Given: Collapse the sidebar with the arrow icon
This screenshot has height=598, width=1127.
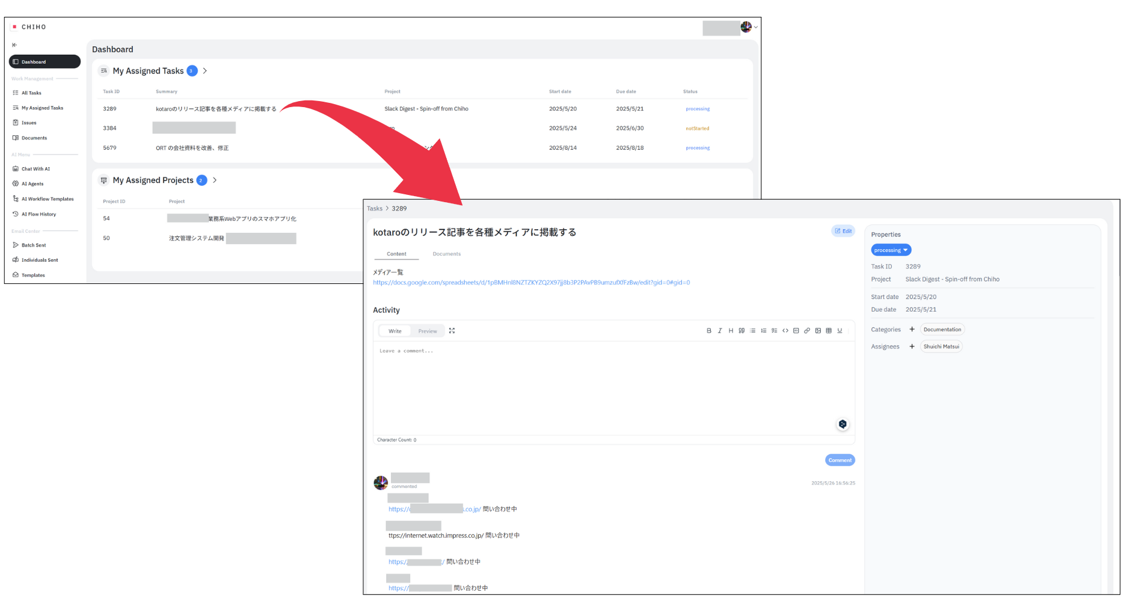Looking at the screenshot, I should 14,45.
